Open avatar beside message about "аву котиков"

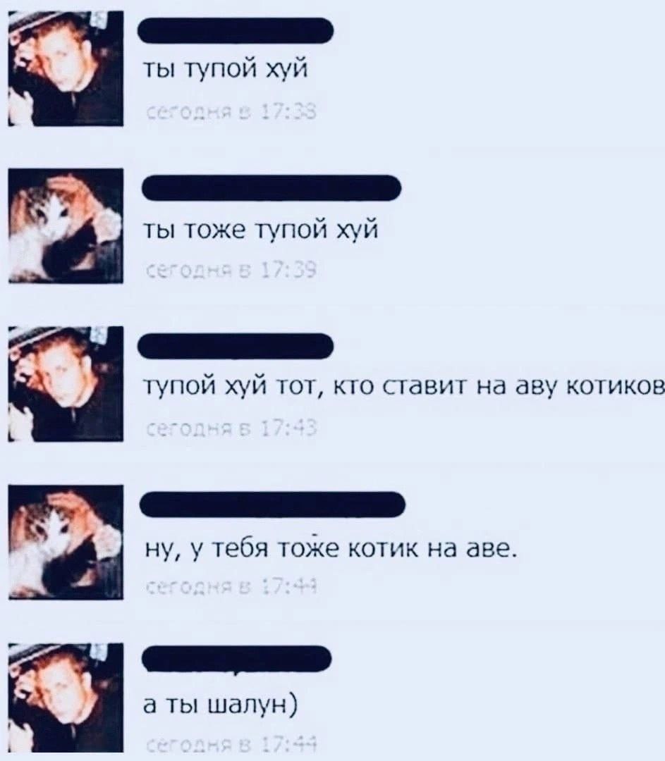point(66,383)
